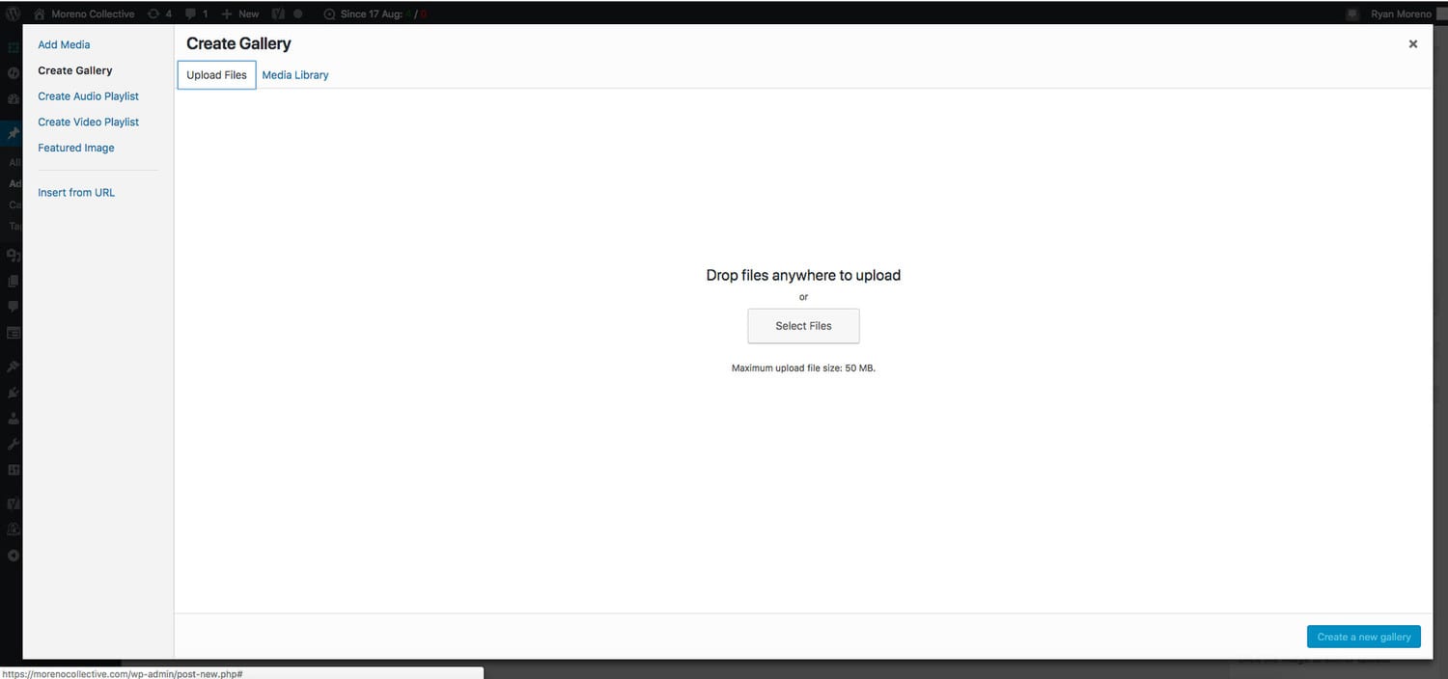This screenshot has height=679, width=1448.
Task: Click the plus New content button
Action: pos(240,14)
